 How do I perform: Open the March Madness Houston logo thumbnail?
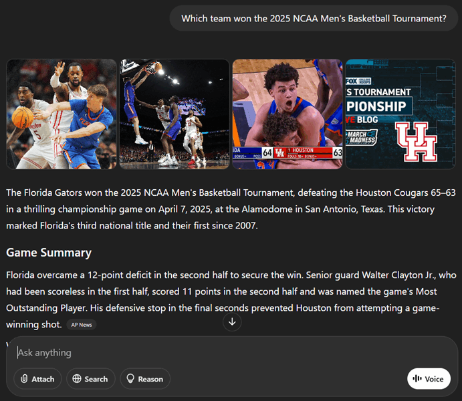[400, 114]
